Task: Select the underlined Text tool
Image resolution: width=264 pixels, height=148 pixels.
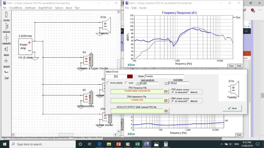Action: [6, 78]
